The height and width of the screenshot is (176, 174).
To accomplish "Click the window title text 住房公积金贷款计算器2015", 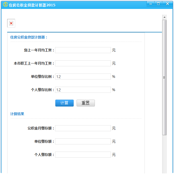I will (x=32, y=5).
